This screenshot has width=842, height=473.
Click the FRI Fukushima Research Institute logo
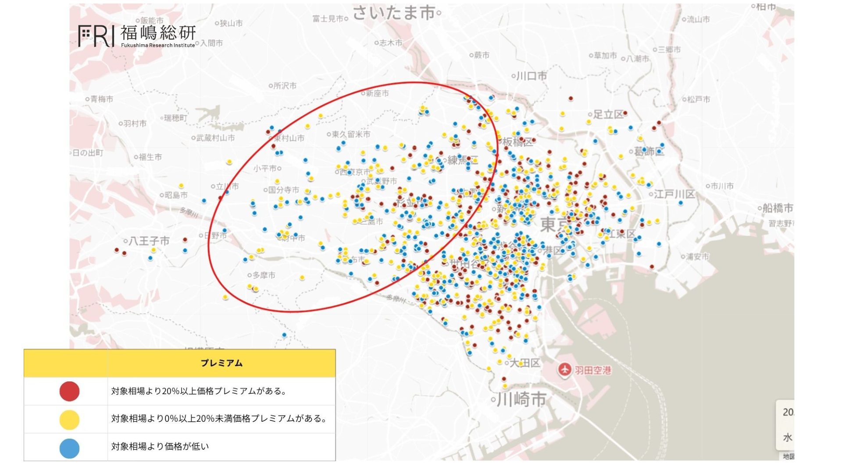[137, 36]
